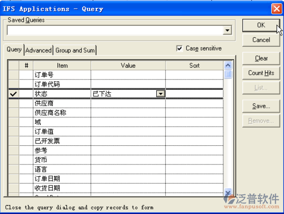Select the Query tab
This screenshot has height=214, width=284.
click(14, 50)
